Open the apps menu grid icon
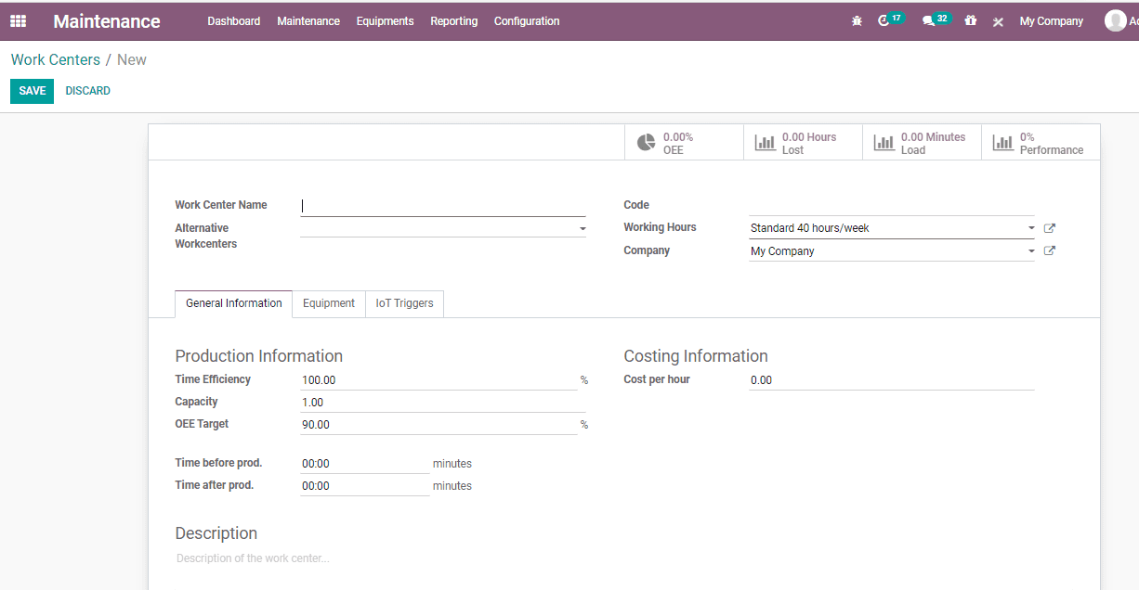The width and height of the screenshot is (1139, 590). (x=17, y=20)
